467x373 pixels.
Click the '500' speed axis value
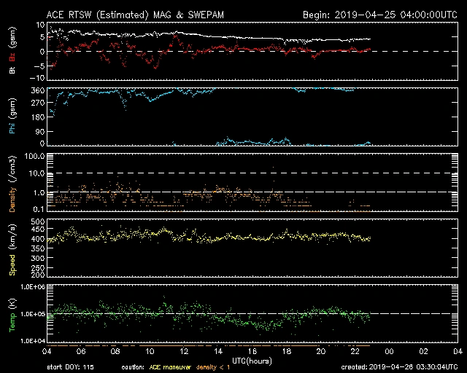tap(38, 221)
